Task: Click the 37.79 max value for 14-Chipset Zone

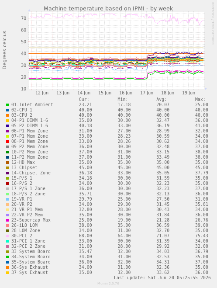Action: (201, 173)
